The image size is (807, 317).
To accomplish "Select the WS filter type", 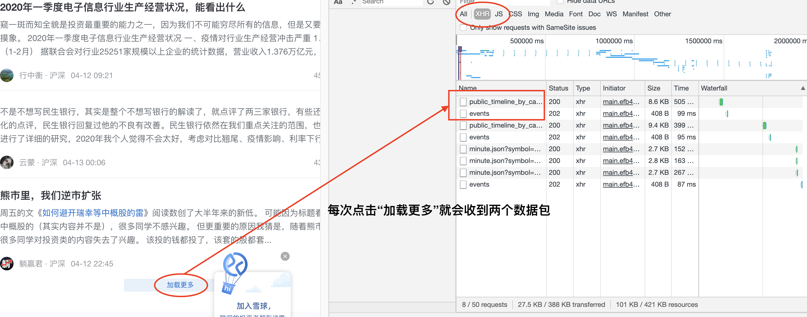I will click(x=611, y=14).
